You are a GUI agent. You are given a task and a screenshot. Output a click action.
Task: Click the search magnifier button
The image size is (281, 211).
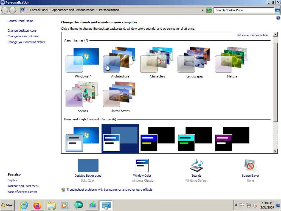[x=277, y=10]
